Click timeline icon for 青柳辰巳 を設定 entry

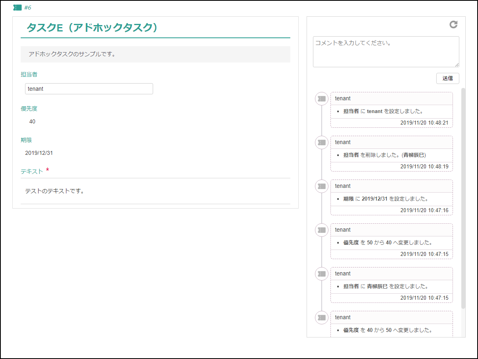point(322,273)
